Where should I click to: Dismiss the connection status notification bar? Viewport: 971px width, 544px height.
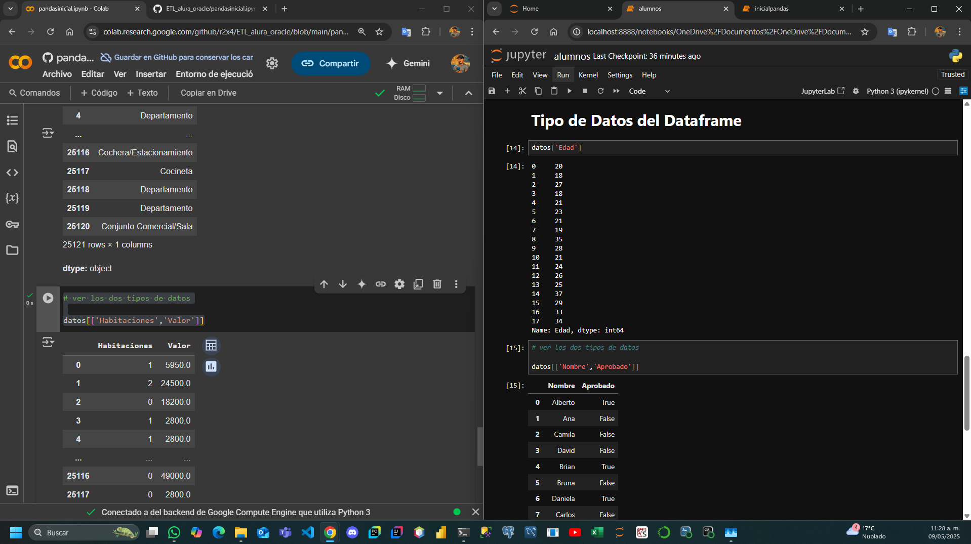(x=475, y=512)
